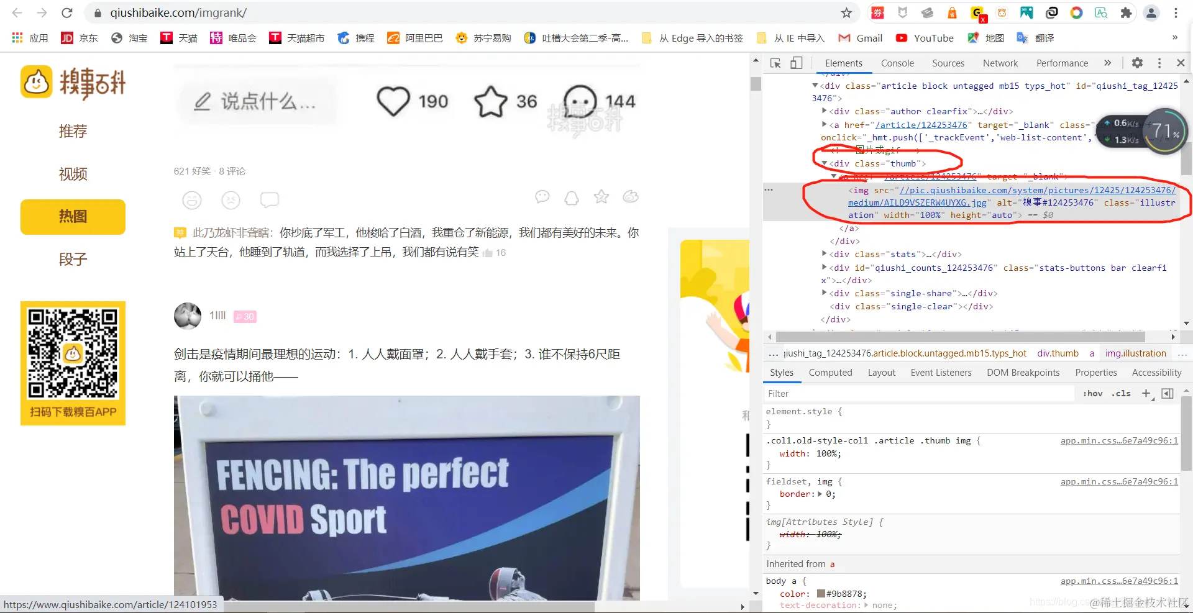Image resolution: width=1193 pixels, height=613 pixels.
Task: Toggle the :hov pseudo-class panel
Action: [1093, 393]
